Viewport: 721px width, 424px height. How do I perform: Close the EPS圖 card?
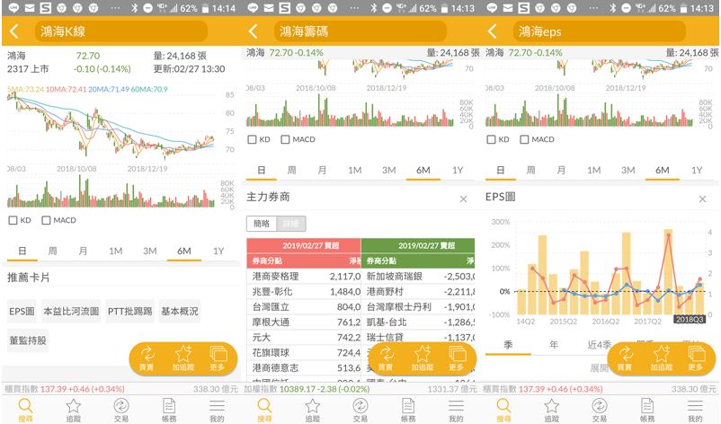(x=703, y=199)
